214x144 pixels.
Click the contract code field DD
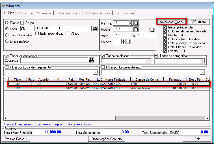click(27, 28)
